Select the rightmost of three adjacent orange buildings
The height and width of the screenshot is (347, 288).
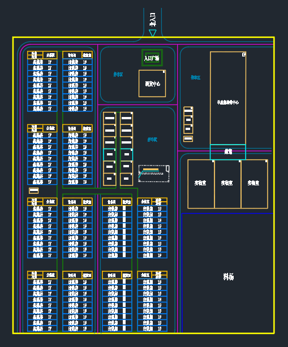click(254, 184)
